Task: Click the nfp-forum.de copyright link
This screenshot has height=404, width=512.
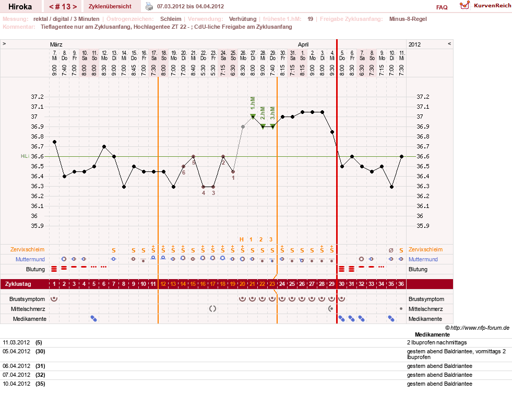Action: (477, 328)
